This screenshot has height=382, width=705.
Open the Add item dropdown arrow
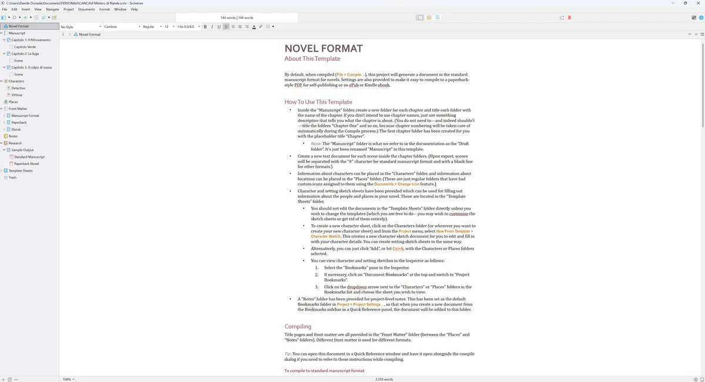click(31, 18)
